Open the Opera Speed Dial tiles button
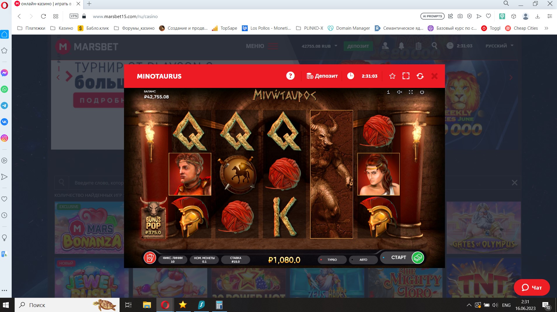Image resolution: width=557 pixels, height=312 pixels. pos(56,16)
